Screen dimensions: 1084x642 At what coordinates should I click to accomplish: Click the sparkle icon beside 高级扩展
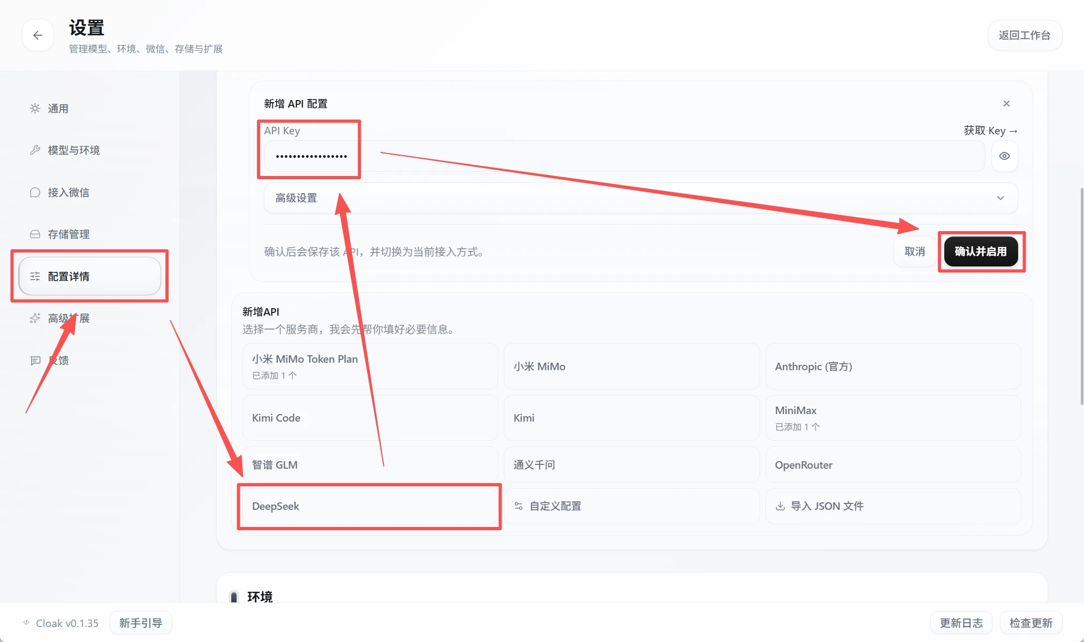pyautogui.click(x=35, y=318)
